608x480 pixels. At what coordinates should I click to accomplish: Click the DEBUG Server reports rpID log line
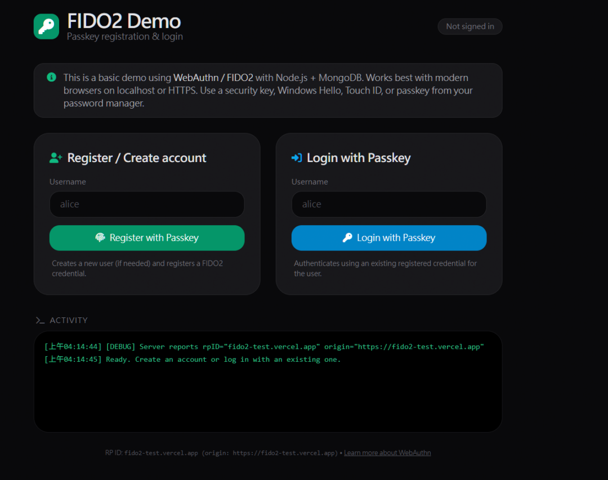point(264,347)
